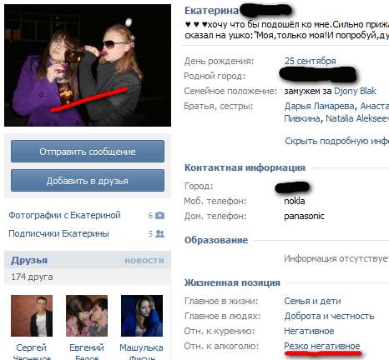Open Евгений's friend avatar thumbnail
The width and height of the screenshot is (389, 360).
87,316
